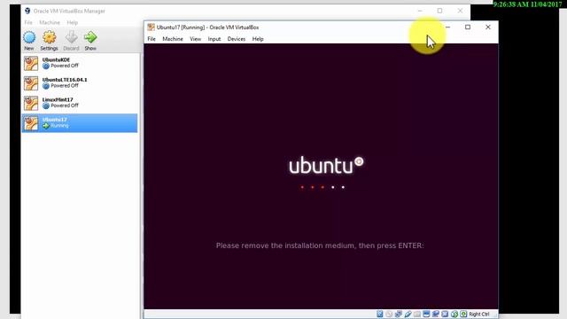The height and width of the screenshot is (319, 567).
Task: Click the remove installation medium message
Action: click(x=320, y=245)
